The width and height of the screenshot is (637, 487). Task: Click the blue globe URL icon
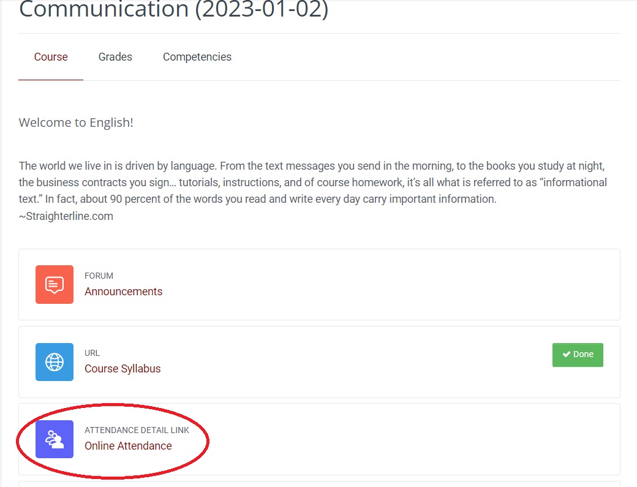(x=55, y=361)
